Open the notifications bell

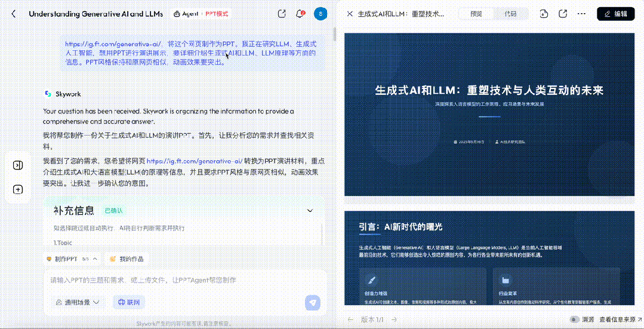click(x=300, y=14)
